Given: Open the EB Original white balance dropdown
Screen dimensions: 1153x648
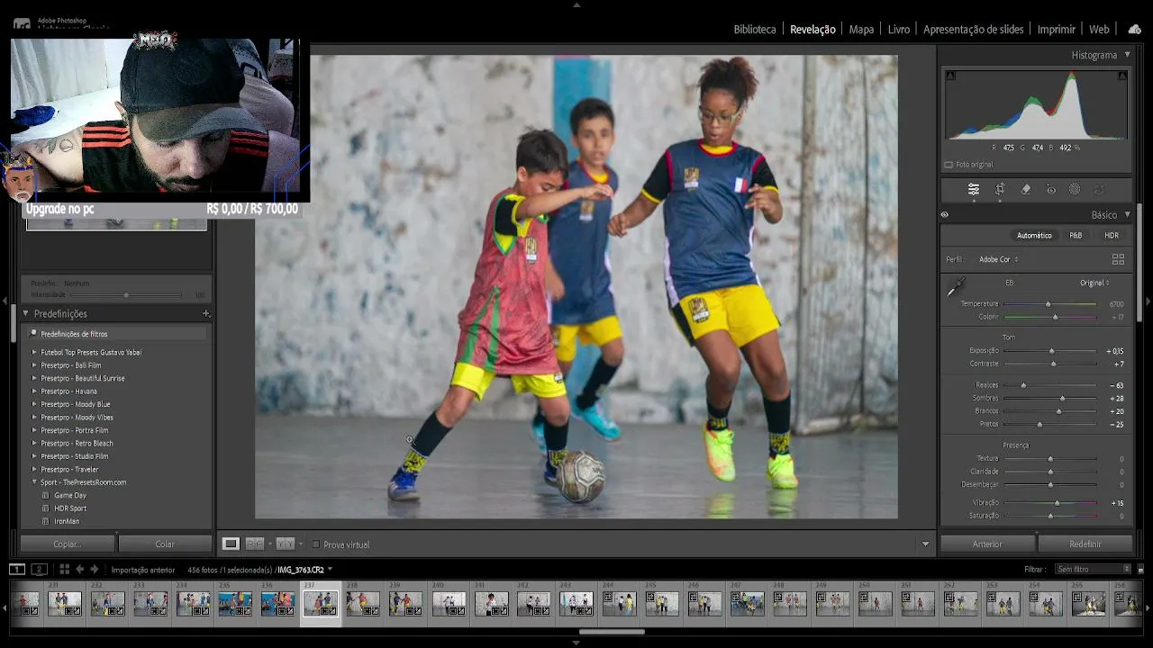Looking at the screenshot, I should pyautogui.click(x=1094, y=283).
